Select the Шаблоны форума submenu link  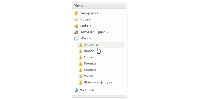tap(98, 83)
